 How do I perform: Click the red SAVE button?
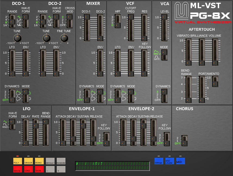point(39,169)
